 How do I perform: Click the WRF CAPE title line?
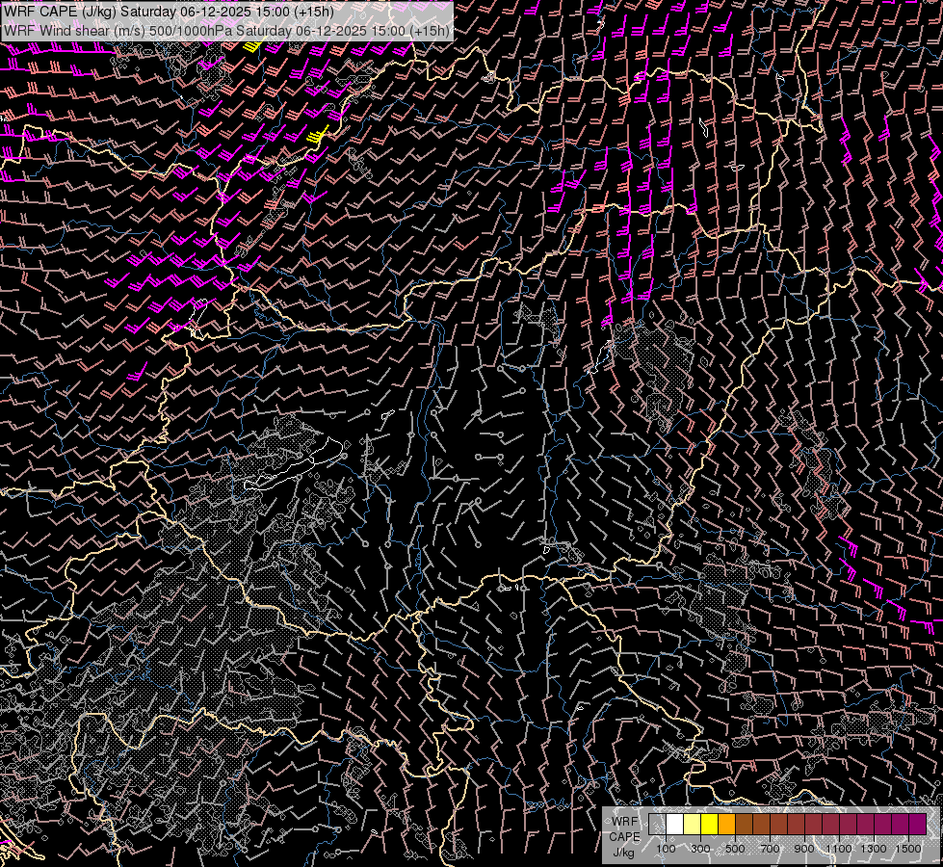pyautogui.click(x=170, y=12)
